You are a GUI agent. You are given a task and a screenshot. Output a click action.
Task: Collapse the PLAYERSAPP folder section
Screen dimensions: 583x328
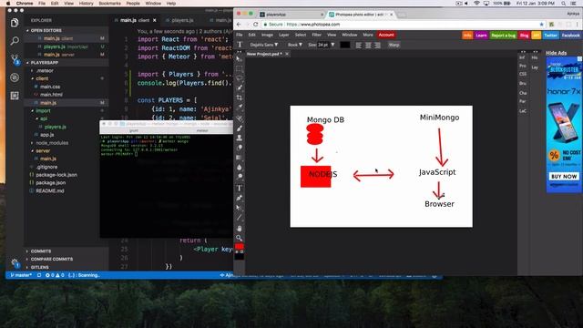coord(45,63)
